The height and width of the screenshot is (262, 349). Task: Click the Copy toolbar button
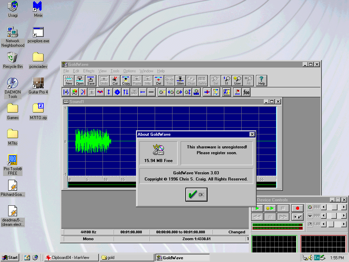[126, 81]
